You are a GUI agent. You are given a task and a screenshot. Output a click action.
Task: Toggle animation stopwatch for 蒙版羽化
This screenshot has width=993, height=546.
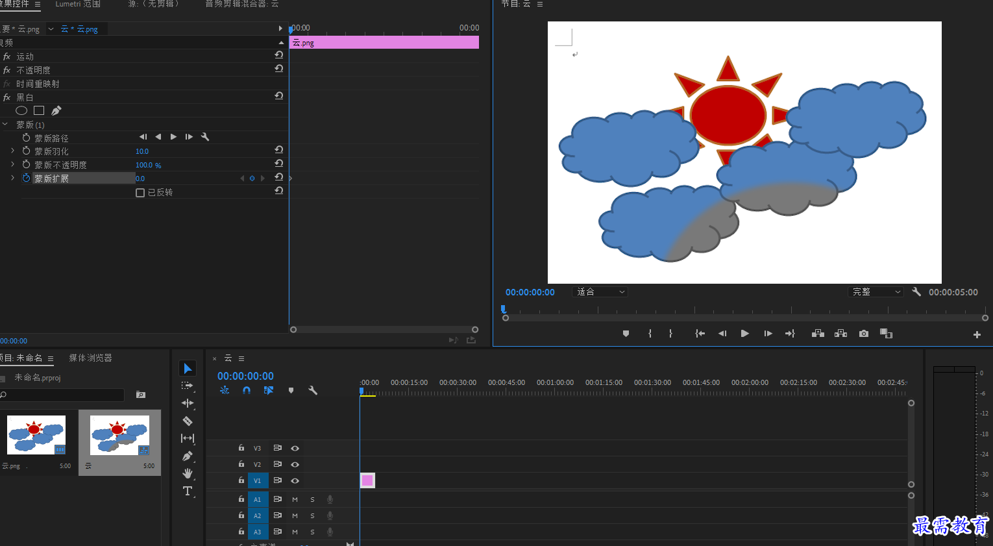26,151
